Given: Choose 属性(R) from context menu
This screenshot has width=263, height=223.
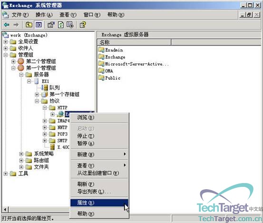Looking at the screenshot, I should [99, 203].
